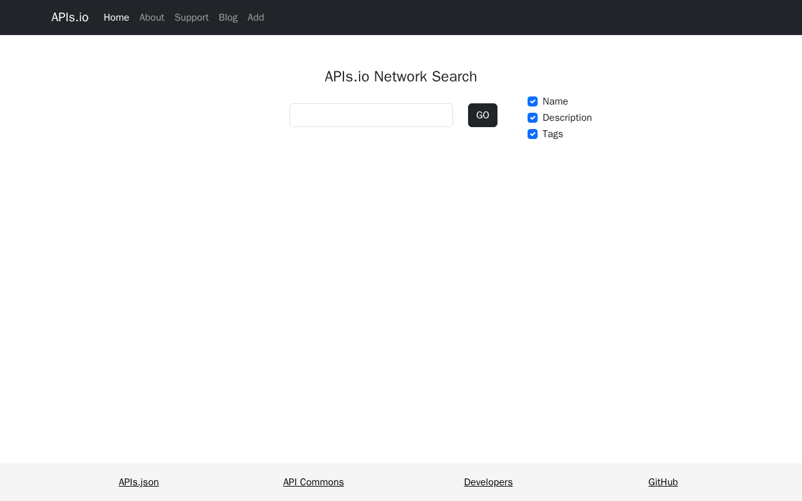
Task: Disable the Description search checkbox
Action: (x=533, y=118)
